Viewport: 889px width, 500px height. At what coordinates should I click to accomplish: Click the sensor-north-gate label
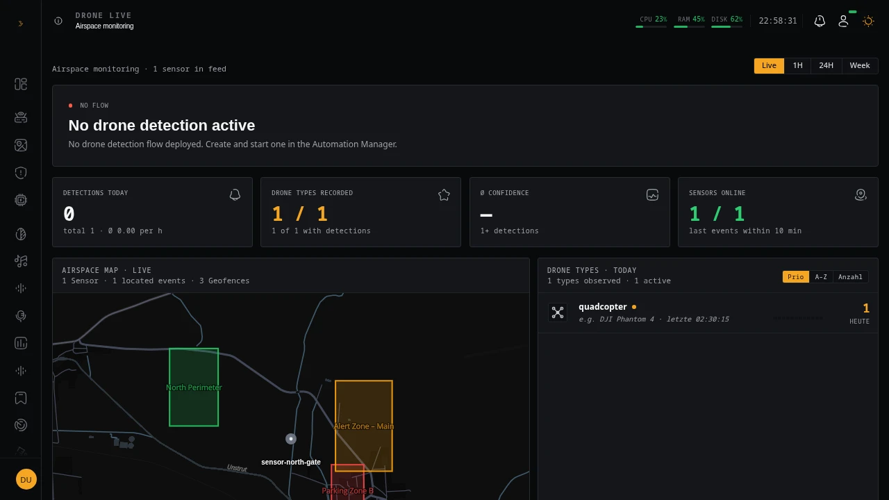coord(291,462)
